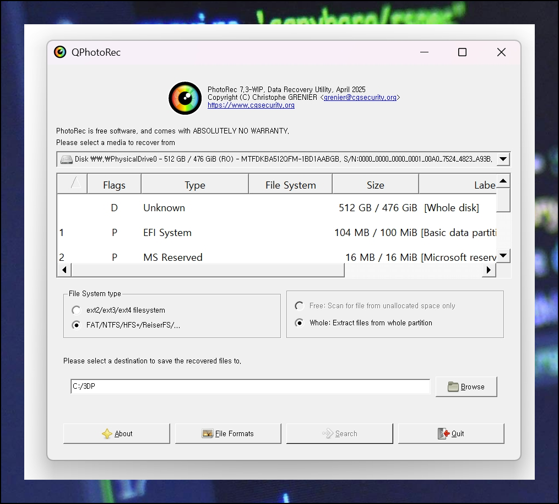
Task: Open the About dialog
Action: coord(117,433)
